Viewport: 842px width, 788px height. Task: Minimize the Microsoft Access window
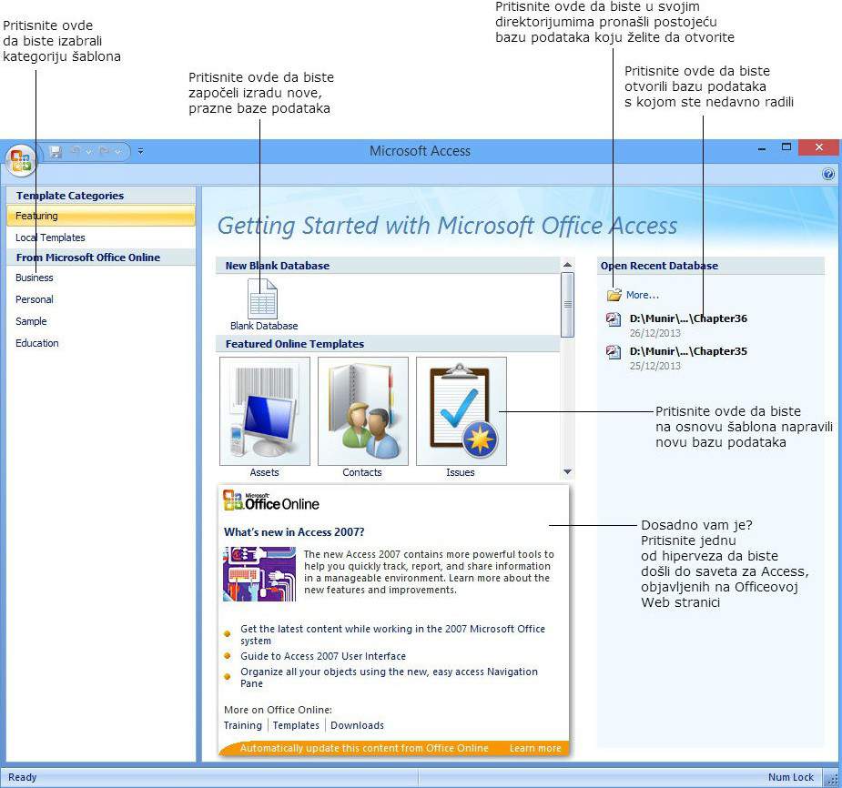762,148
